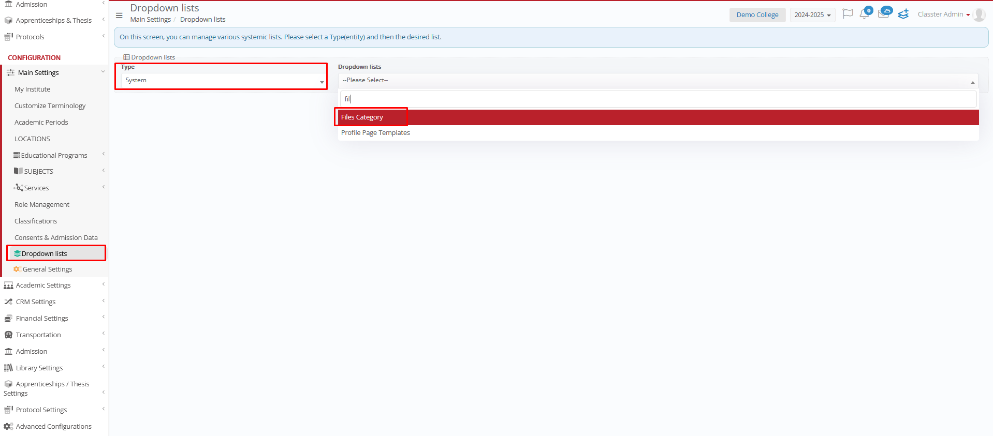Open the flag icon in header
993x436 pixels.
848,14
